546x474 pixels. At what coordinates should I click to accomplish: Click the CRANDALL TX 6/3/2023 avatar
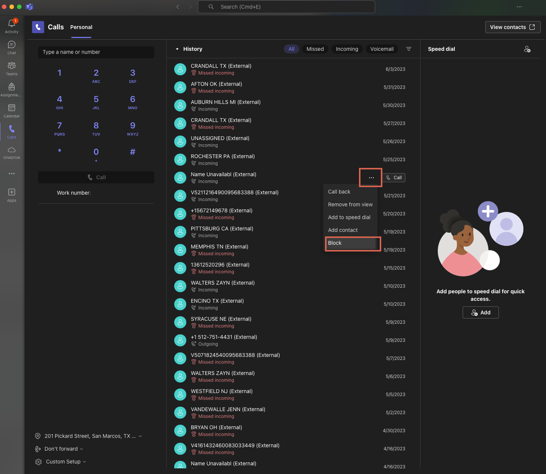[180, 69]
